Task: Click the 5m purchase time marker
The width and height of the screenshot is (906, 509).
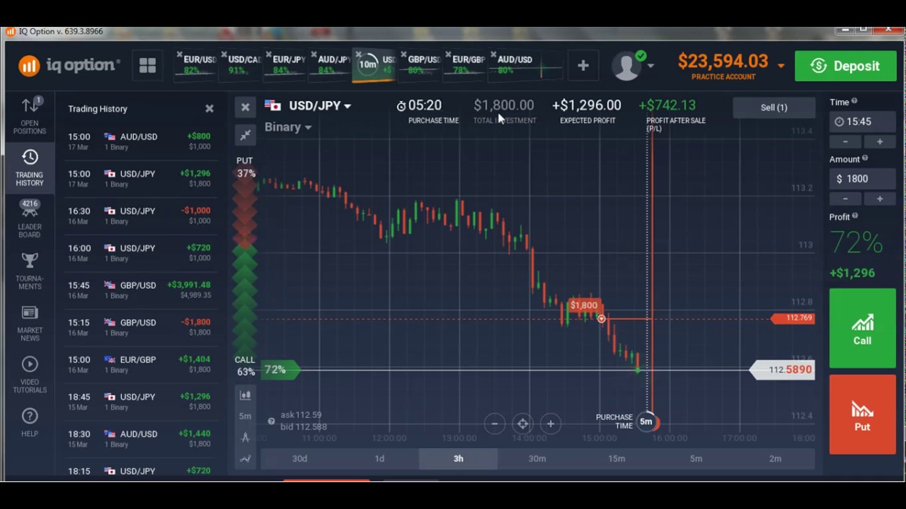Action: click(646, 422)
